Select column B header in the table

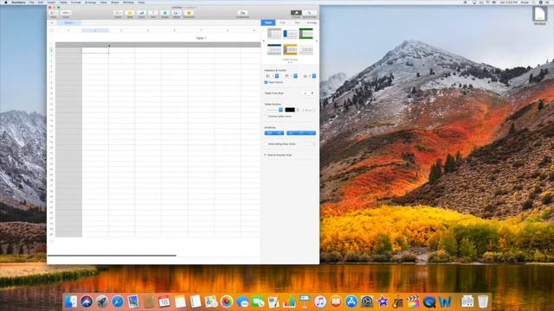[95, 30]
